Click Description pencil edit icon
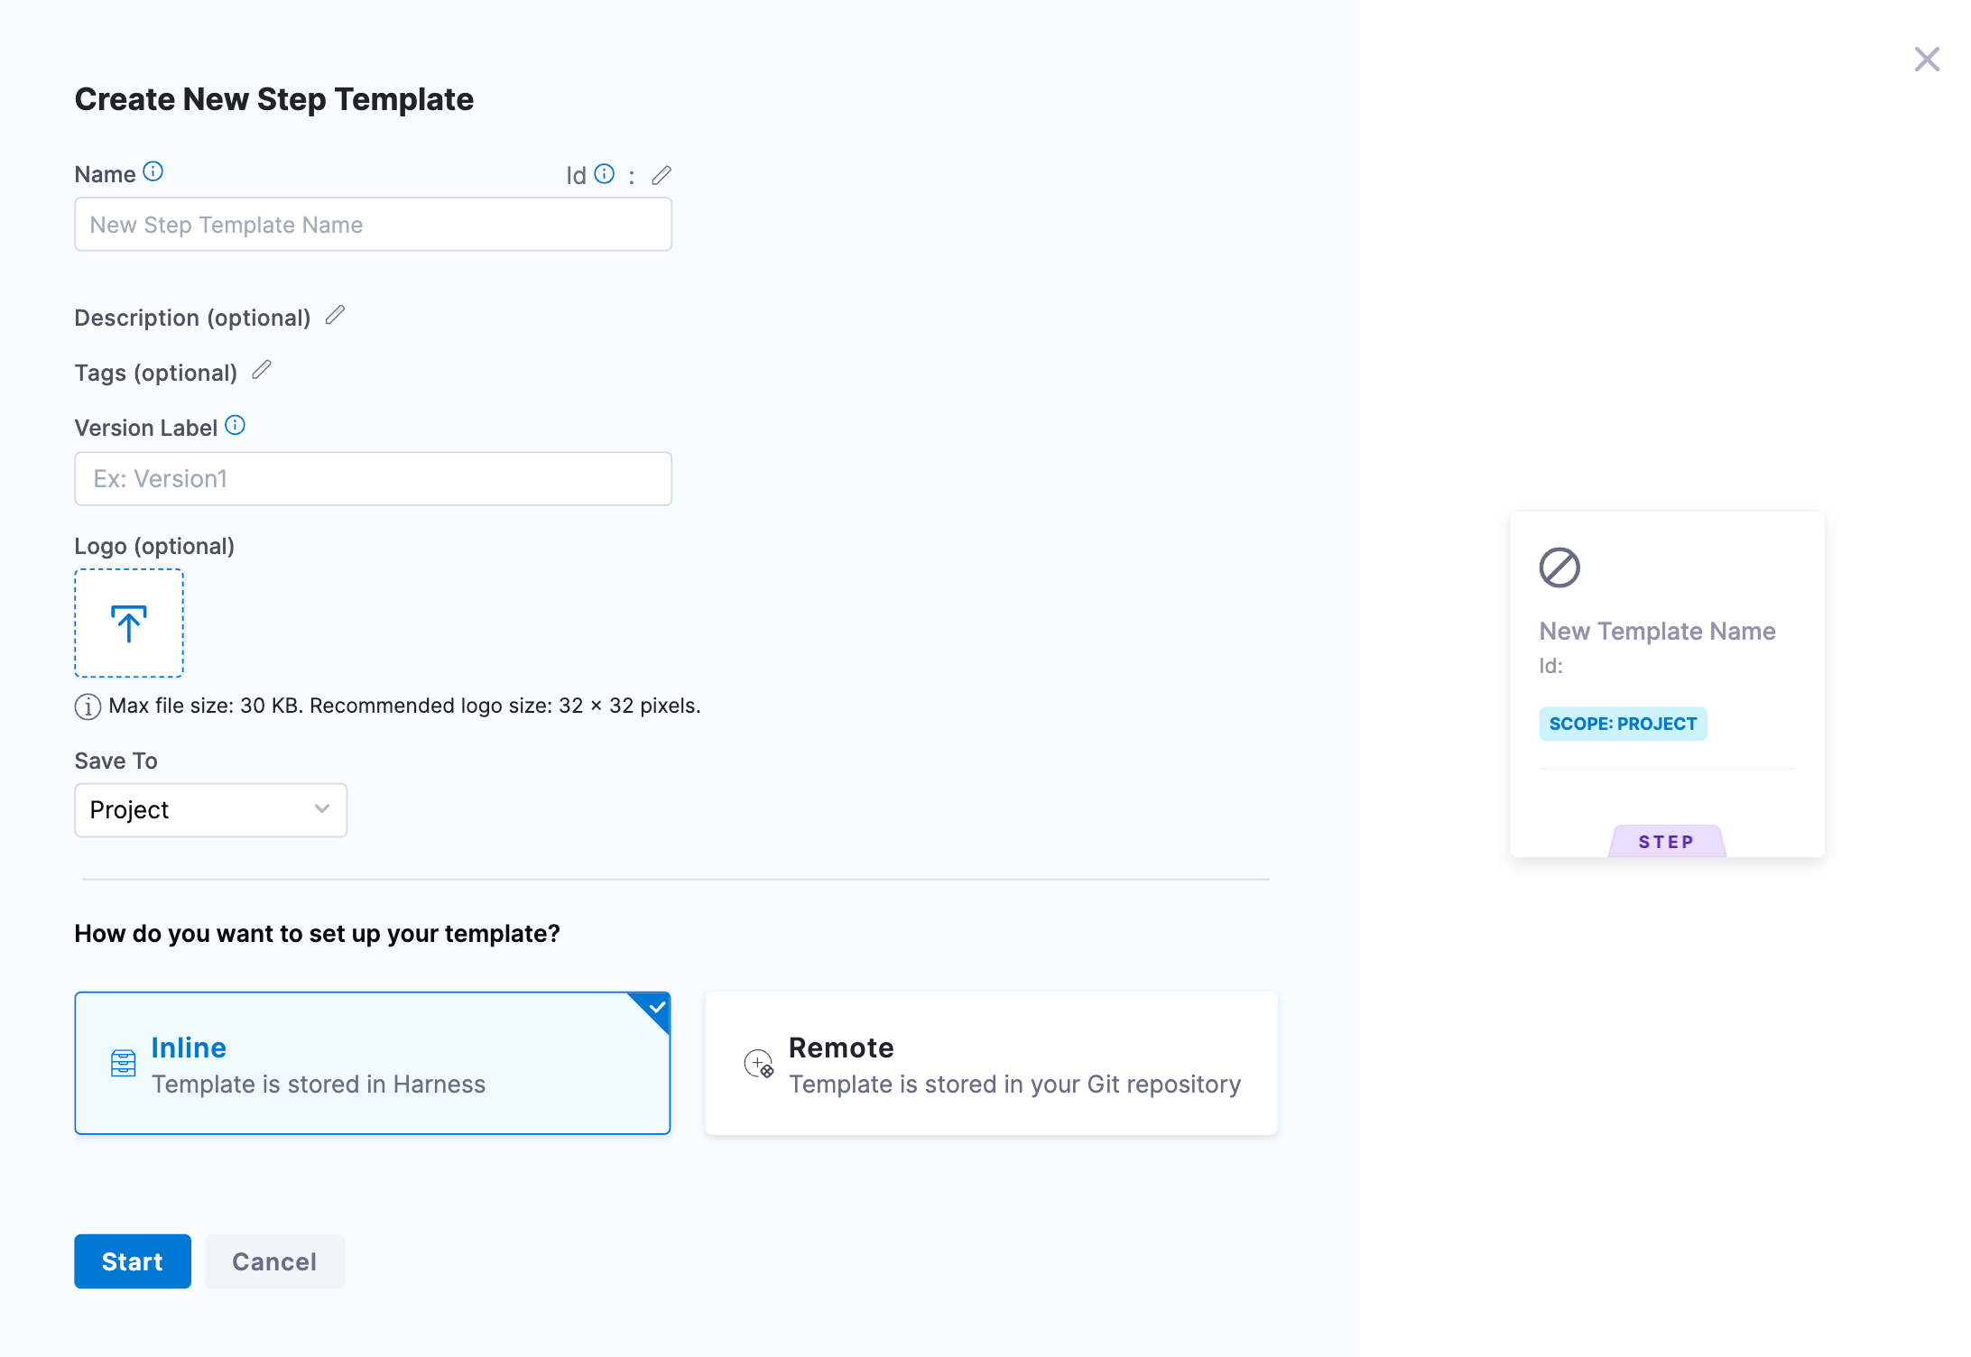The image size is (1971, 1357). pyautogui.click(x=335, y=315)
